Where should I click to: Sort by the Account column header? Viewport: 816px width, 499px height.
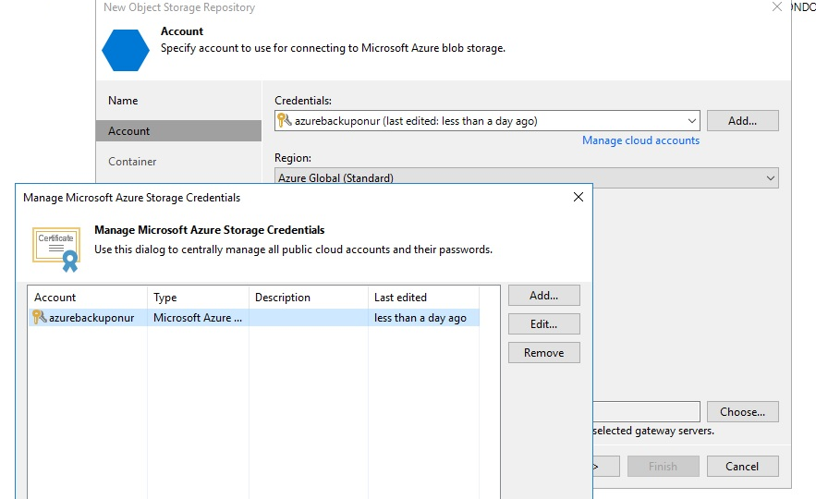click(x=88, y=298)
